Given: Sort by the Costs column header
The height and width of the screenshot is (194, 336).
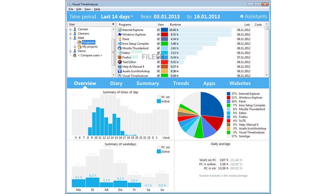Looking at the screenshot, I should 258,24.
